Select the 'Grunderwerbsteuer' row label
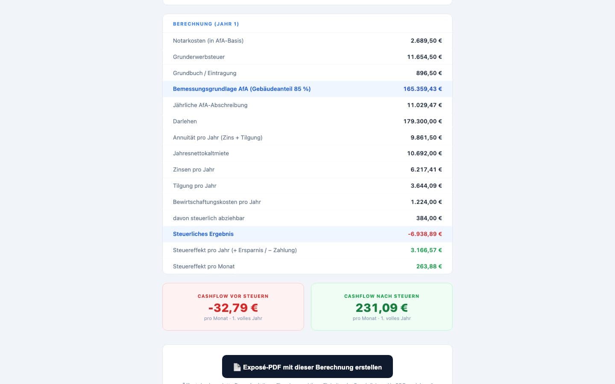The width and height of the screenshot is (615, 384). [199, 57]
